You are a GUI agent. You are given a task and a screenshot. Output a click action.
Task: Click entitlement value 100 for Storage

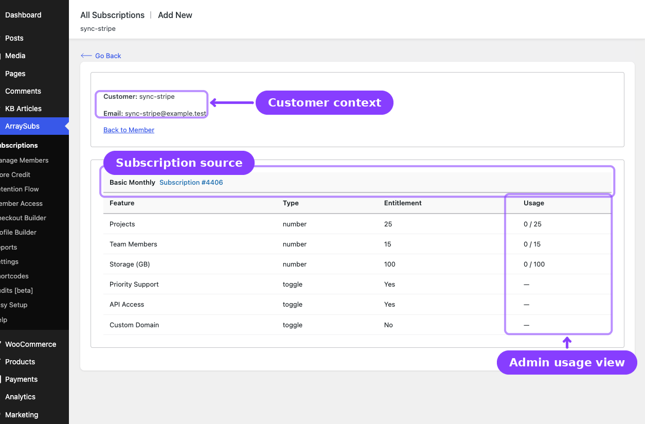(x=390, y=264)
